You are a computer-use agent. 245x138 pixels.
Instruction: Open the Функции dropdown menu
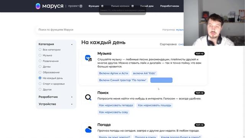tap(96, 6)
